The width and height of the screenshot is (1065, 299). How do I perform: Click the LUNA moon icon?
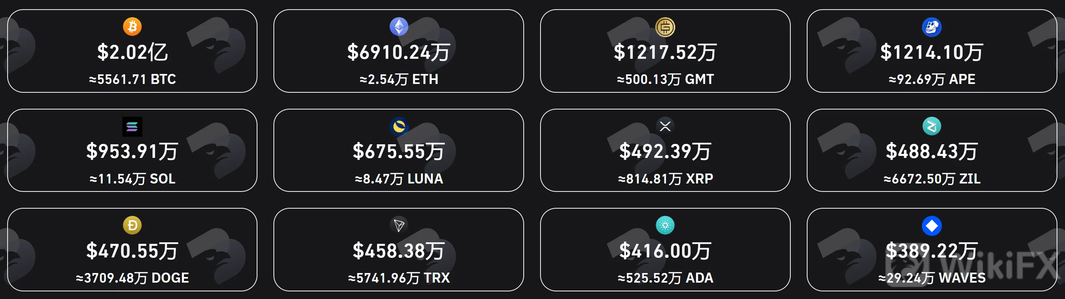click(x=399, y=127)
